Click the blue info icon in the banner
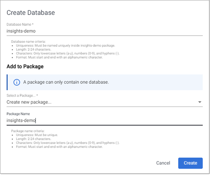This screenshot has height=175, width=211. pyautogui.click(x=17, y=82)
